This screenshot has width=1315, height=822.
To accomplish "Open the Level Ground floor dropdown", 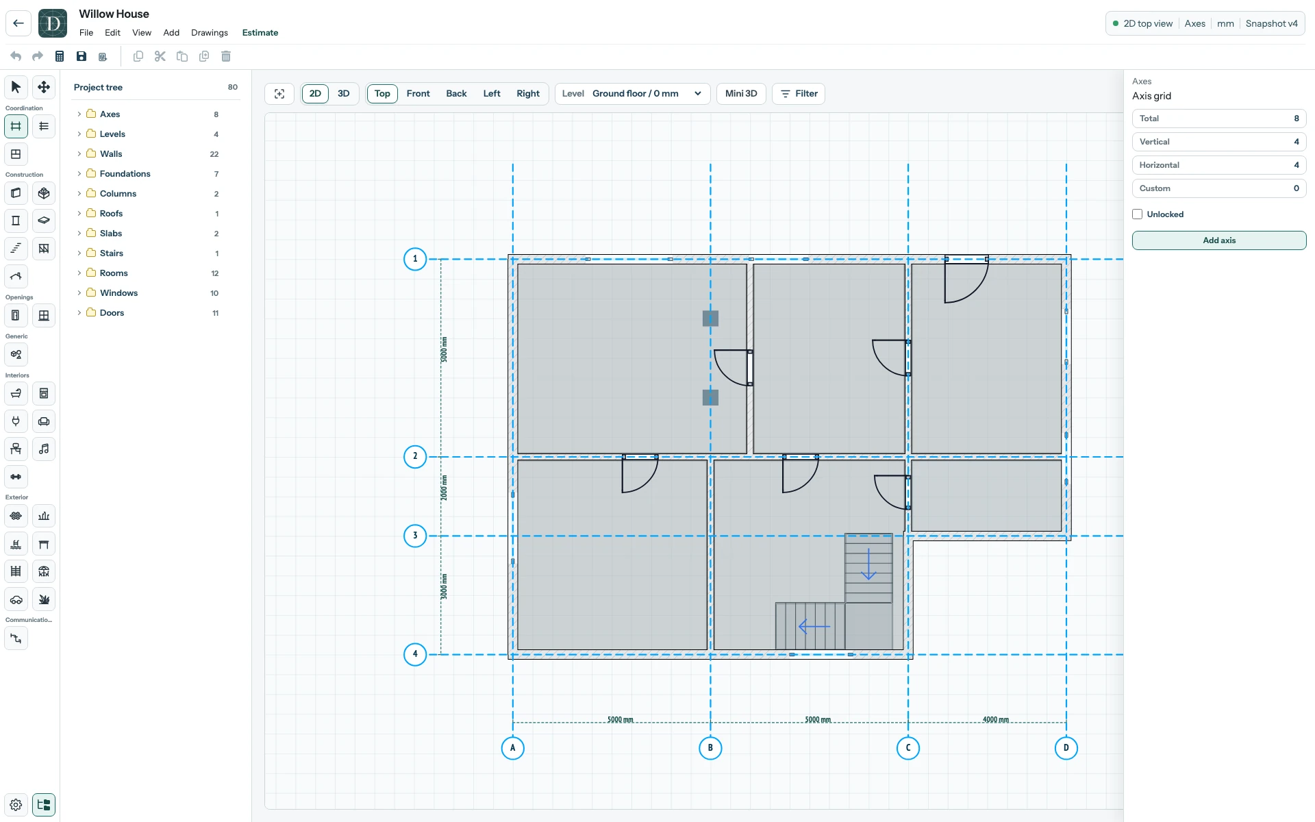I will (x=632, y=94).
